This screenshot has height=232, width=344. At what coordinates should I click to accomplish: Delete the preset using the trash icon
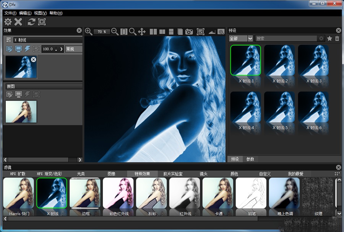coord(338,38)
